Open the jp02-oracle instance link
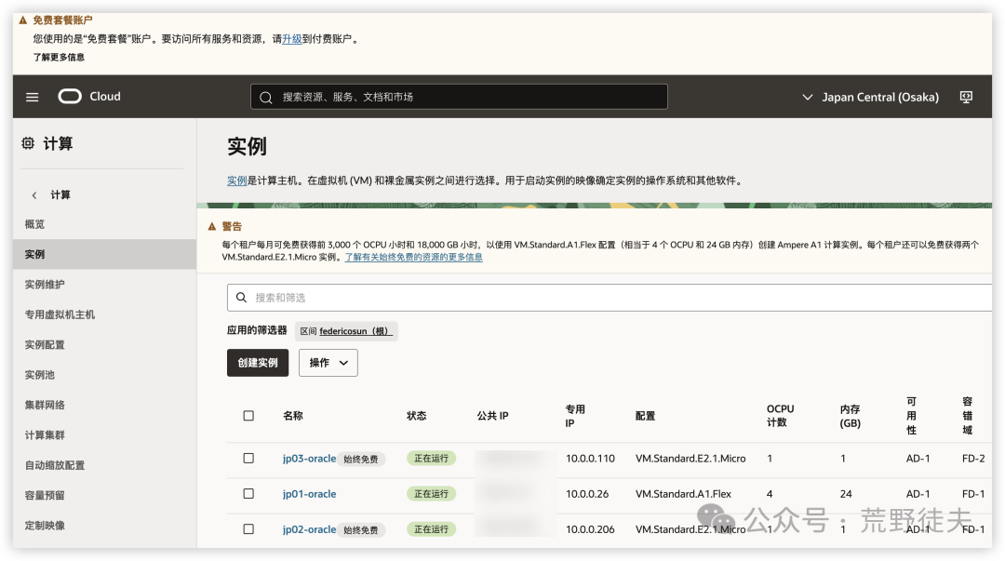1005x561 pixels. click(309, 528)
